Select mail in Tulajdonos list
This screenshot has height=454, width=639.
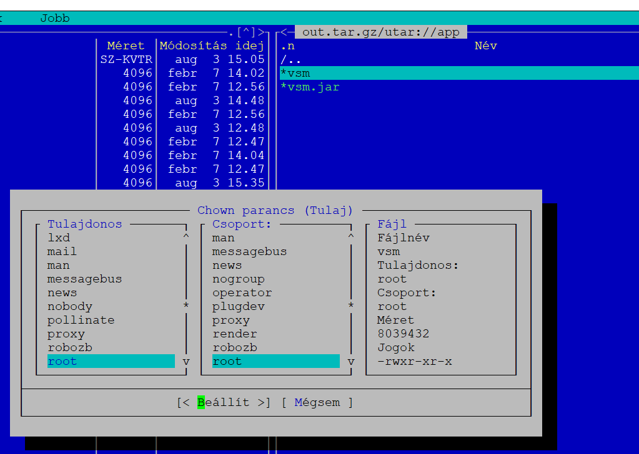click(x=62, y=251)
